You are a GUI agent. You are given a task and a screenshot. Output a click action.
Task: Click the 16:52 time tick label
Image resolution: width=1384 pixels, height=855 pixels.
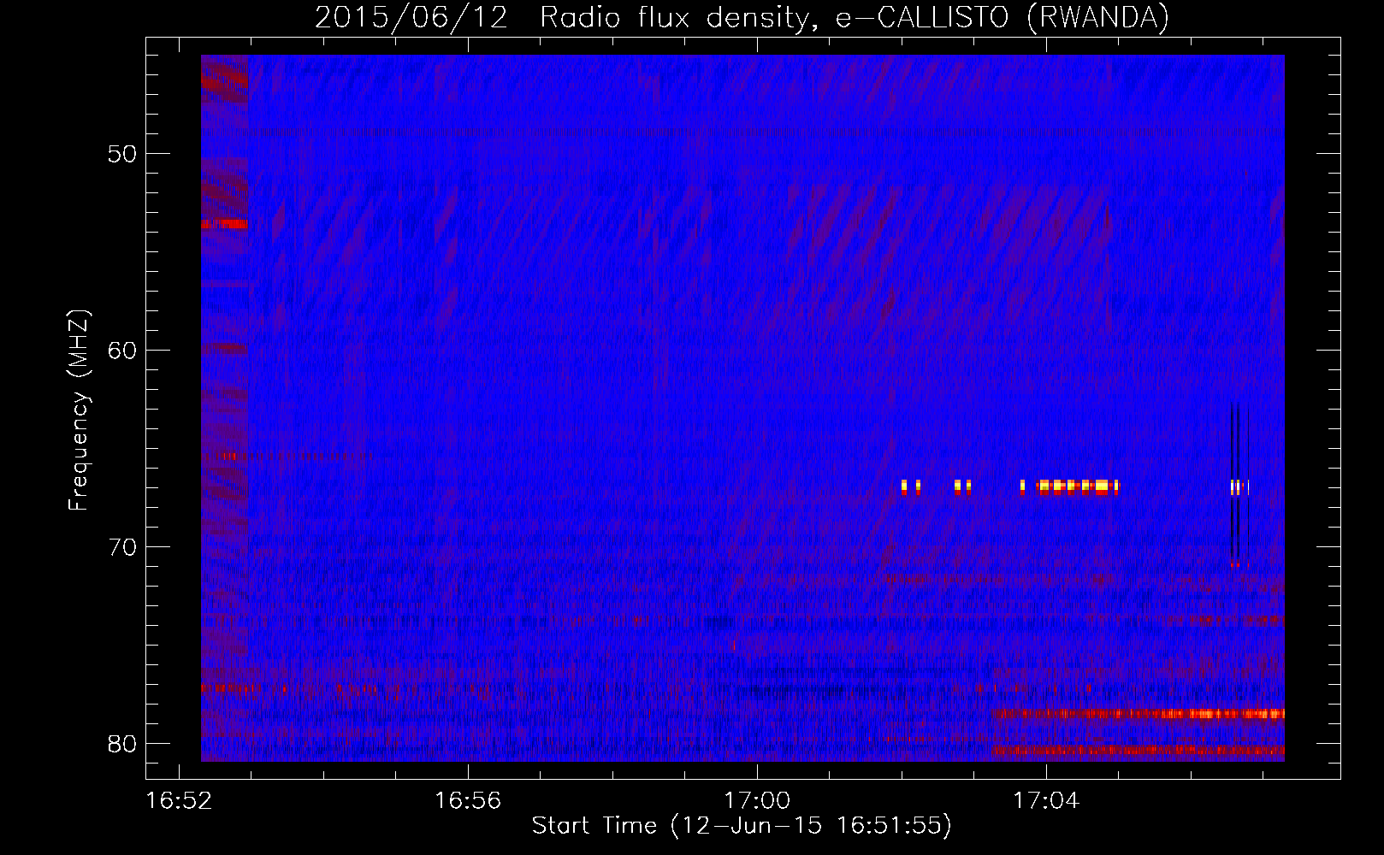179,801
